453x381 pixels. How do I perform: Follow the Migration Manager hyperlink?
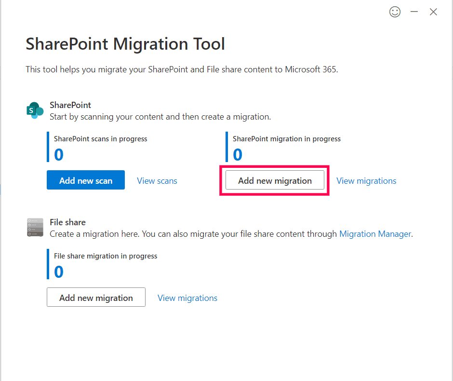tap(375, 234)
